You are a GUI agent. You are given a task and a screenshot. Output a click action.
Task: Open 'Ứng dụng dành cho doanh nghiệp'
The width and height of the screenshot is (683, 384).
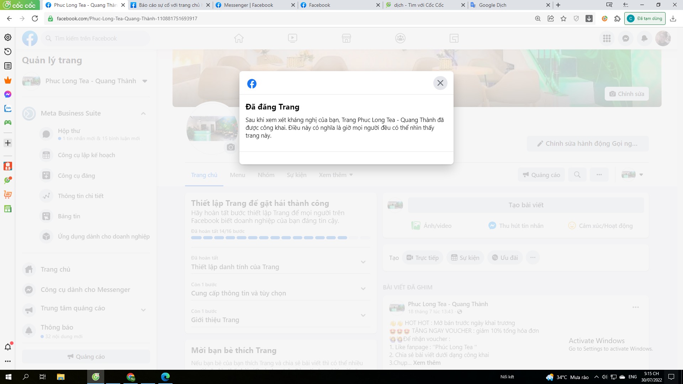point(94,236)
